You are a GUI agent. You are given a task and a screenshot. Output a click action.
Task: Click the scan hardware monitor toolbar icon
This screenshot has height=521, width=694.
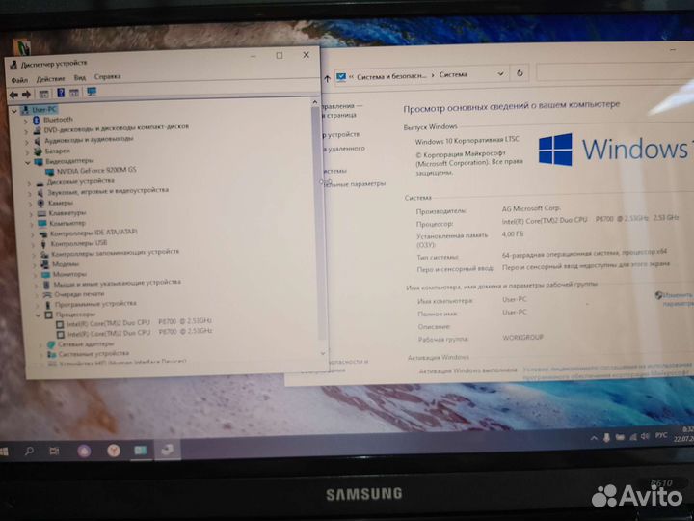92,92
